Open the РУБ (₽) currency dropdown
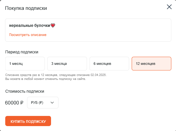Image resolution: width=176 pixels, height=131 pixels. point(43,103)
